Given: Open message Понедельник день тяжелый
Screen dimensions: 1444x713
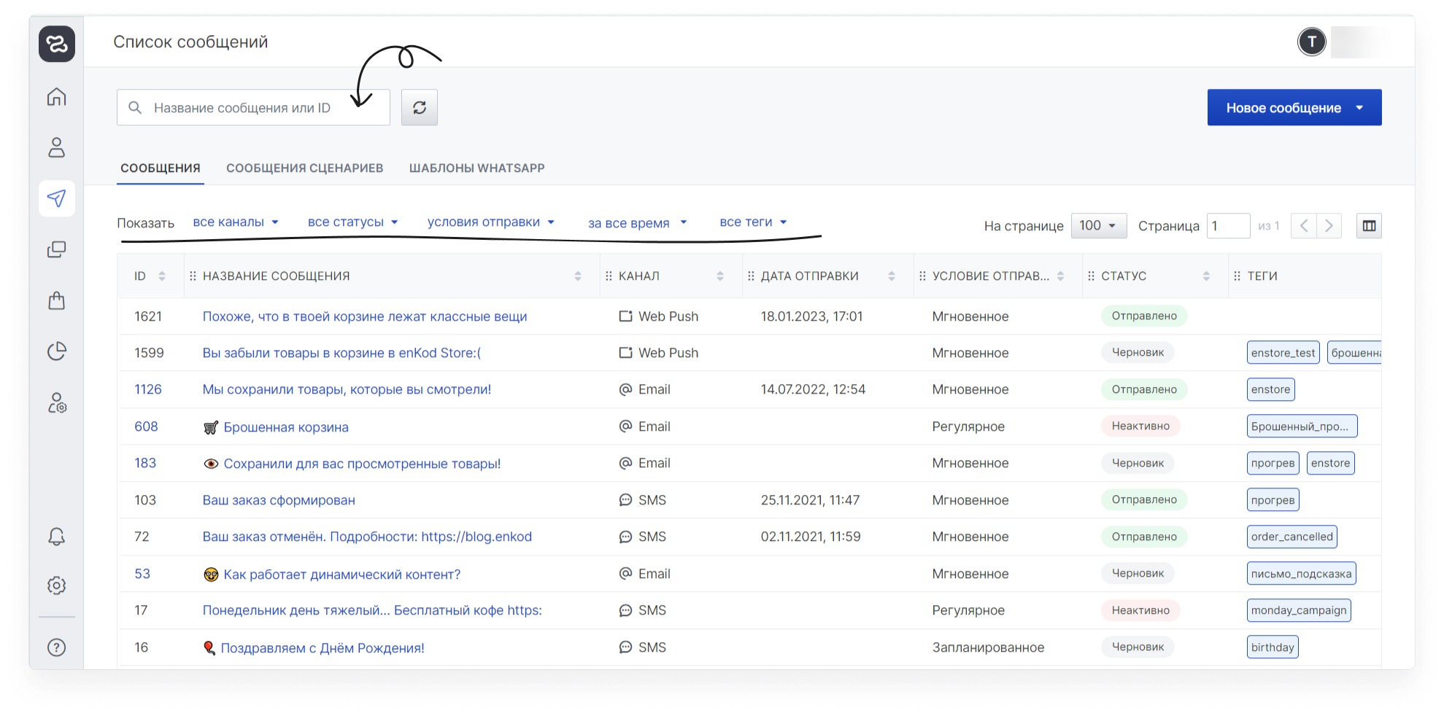Looking at the screenshot, I should (372, 610).
